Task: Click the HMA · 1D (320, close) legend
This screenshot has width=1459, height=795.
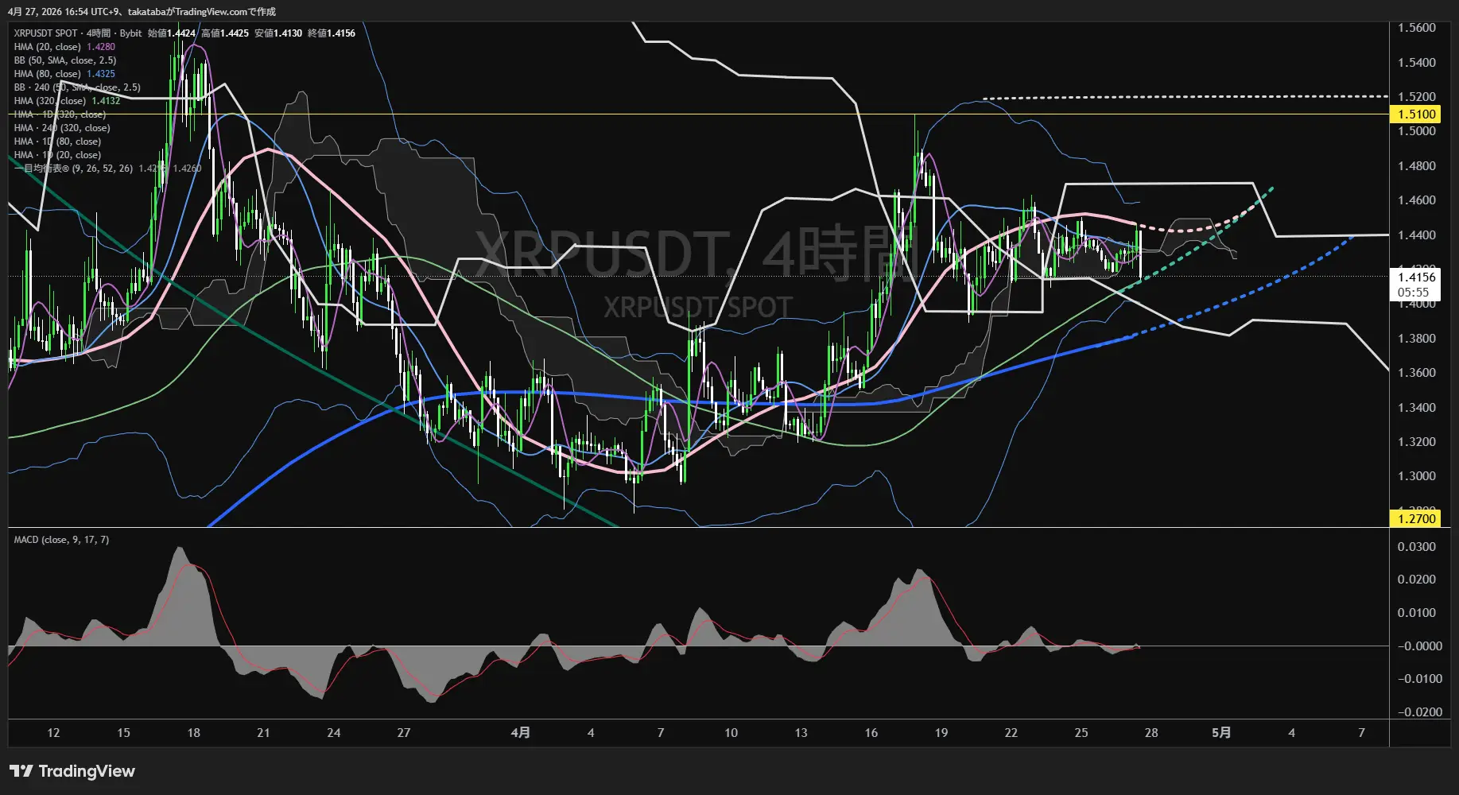Action: click(60, 114)
